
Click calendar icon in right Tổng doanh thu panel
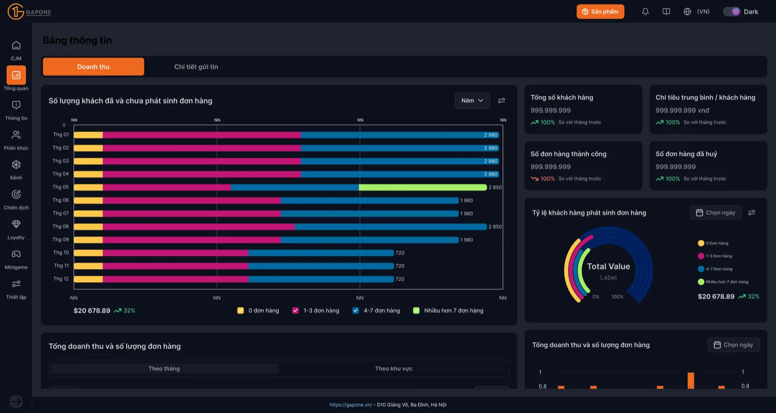717,345
